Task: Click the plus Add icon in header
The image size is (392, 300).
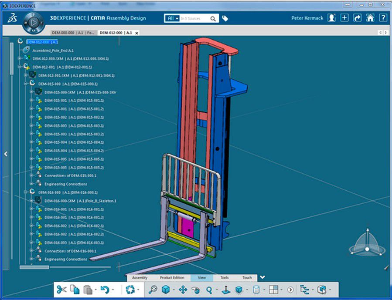Action: click(344, 18)
